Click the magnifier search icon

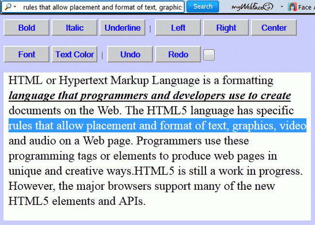pos(8,7)
